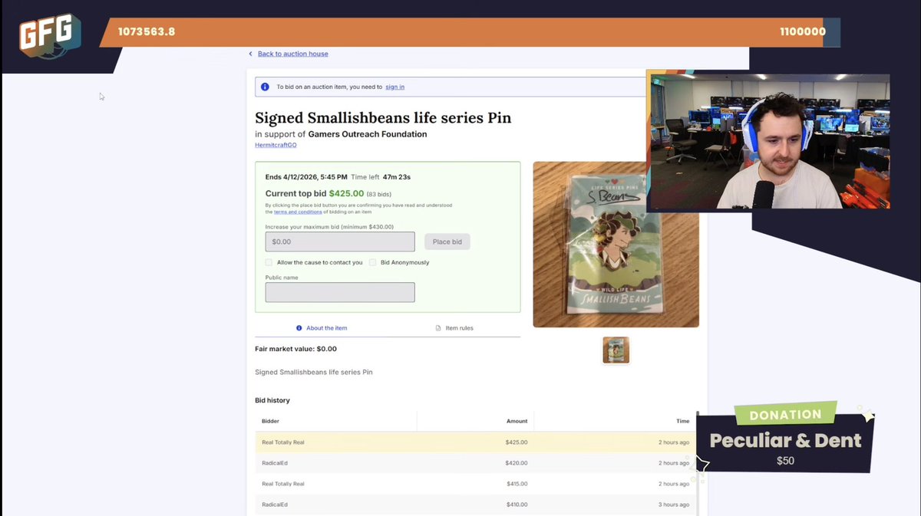Click the info icon in the sign-in notice

265,87
